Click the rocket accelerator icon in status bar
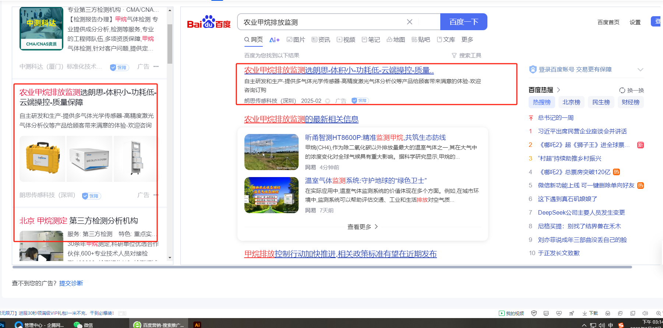This screenshot has height=328, width=663. [572, 313]
